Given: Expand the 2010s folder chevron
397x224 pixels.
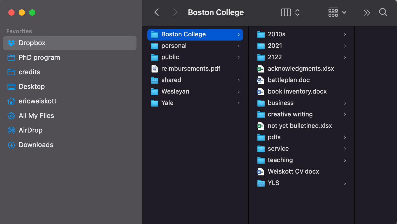Looking at the screenshot, I should click(345, 34).
